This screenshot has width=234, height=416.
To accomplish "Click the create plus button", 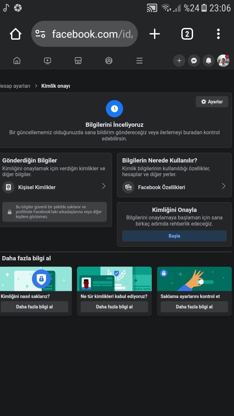I will click(179, 60).
